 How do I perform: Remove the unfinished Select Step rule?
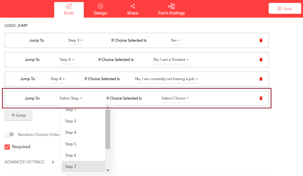point(261,98)
